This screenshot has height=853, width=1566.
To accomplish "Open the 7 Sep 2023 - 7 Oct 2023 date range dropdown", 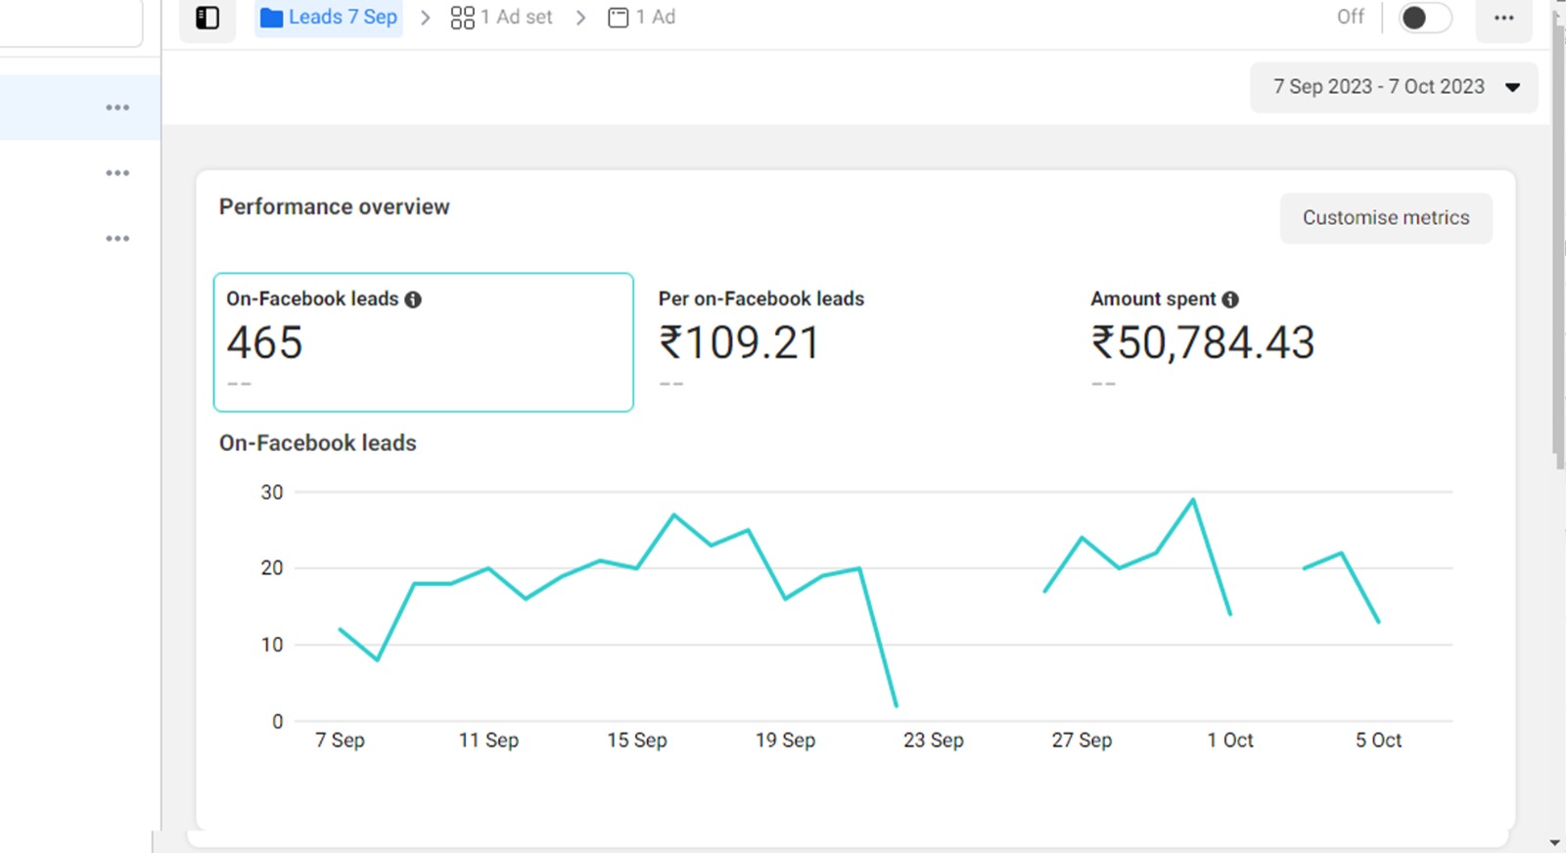I will tap(1394, 87).
